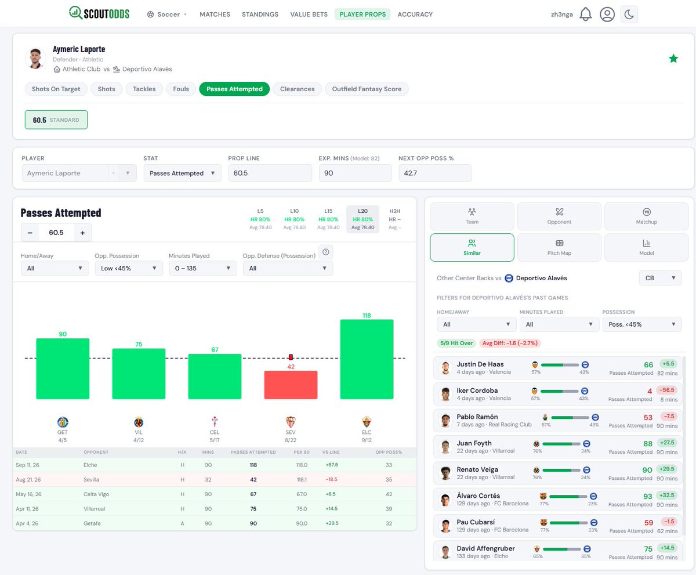Open the Opp. Possession Low <45% dropdown
The height and width of the screenshot is (575, 696).
coord(129,268)
